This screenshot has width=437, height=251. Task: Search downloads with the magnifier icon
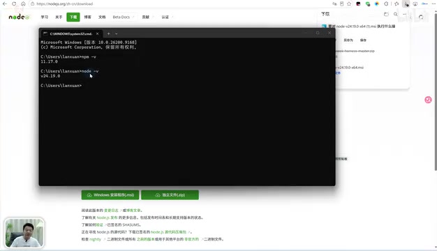[396, 14]
